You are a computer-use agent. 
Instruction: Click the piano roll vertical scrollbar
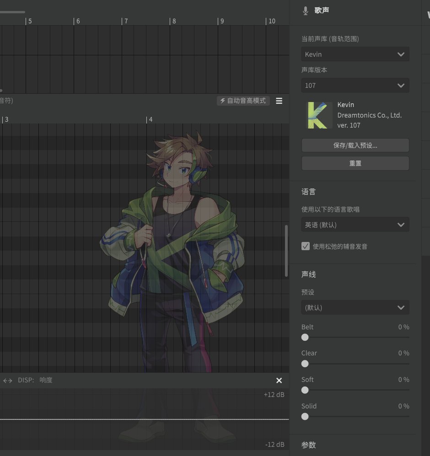pyautogui.click(x=286, y=251)
